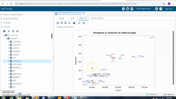Select the BUY table
176x99 pixels.
[x=14, y=87]
